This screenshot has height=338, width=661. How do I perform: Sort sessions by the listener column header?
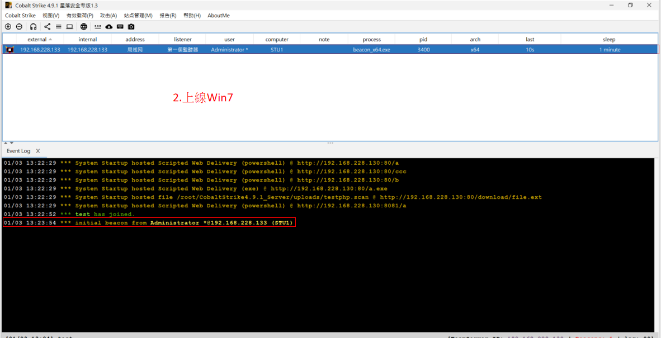[182, 40]
